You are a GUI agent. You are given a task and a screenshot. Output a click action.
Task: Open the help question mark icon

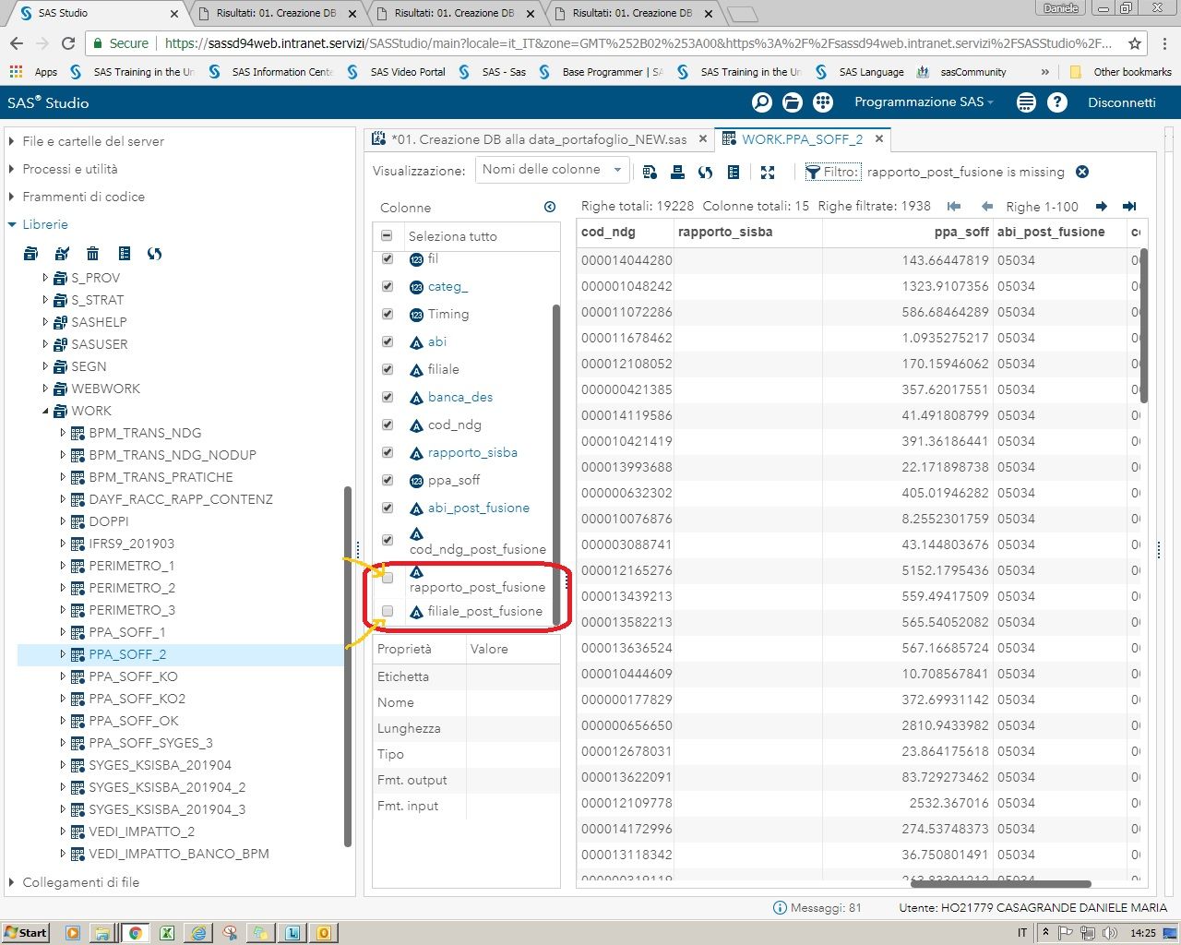1057,102
